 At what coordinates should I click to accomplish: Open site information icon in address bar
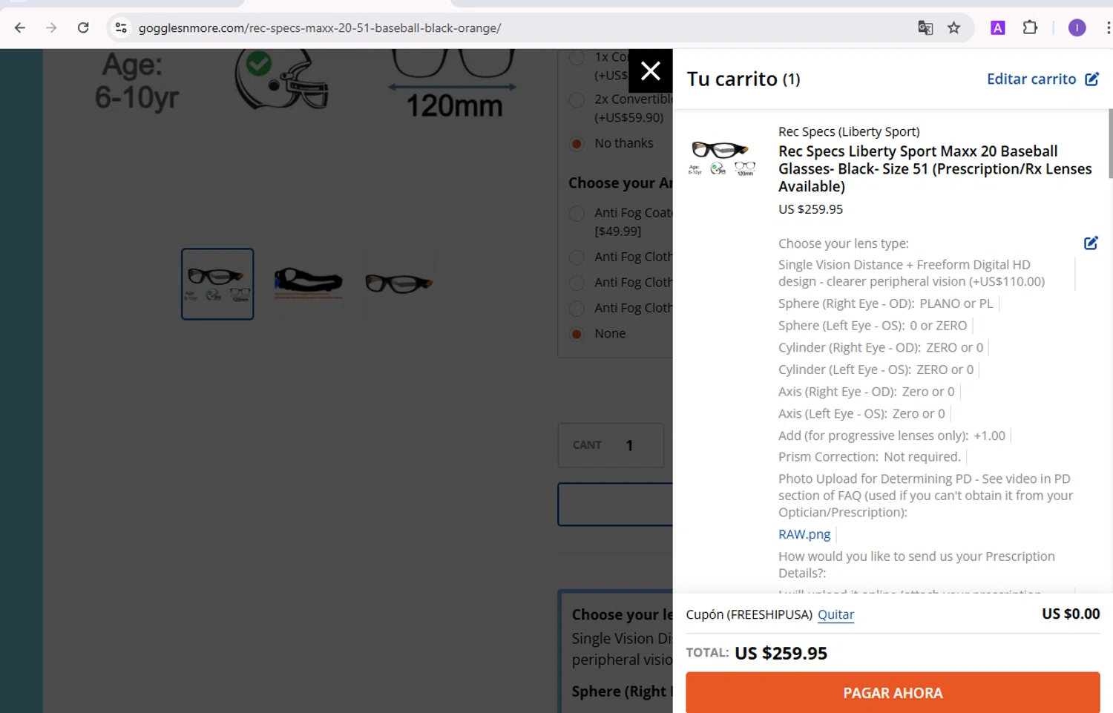click(x=121, y=28)
